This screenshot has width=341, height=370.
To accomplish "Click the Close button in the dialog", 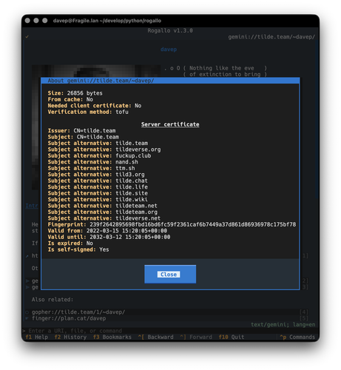I will coord(170,274).
